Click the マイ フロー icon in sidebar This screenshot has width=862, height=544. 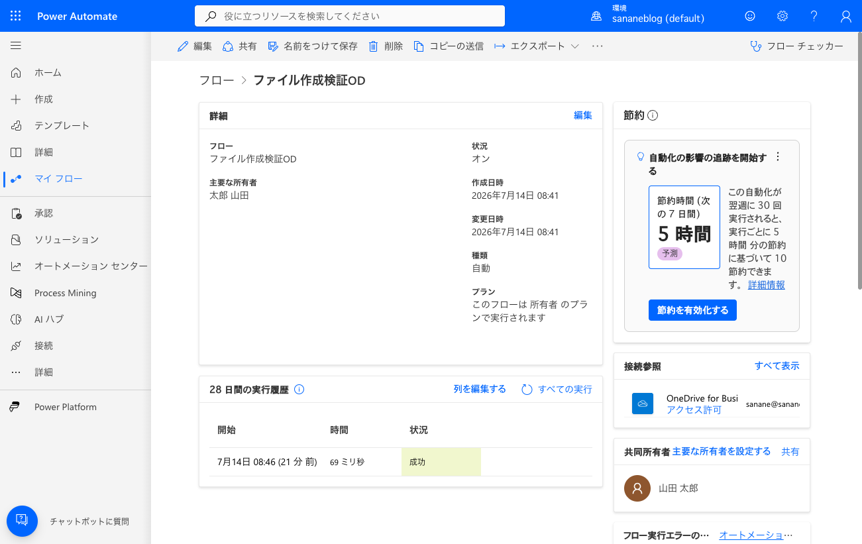(16, 178)
